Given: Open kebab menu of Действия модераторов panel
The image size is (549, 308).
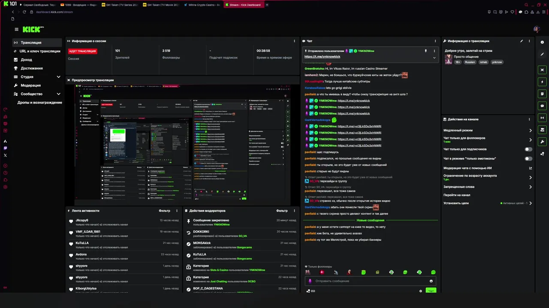Looking at the screenshot, I should [294, 210].
